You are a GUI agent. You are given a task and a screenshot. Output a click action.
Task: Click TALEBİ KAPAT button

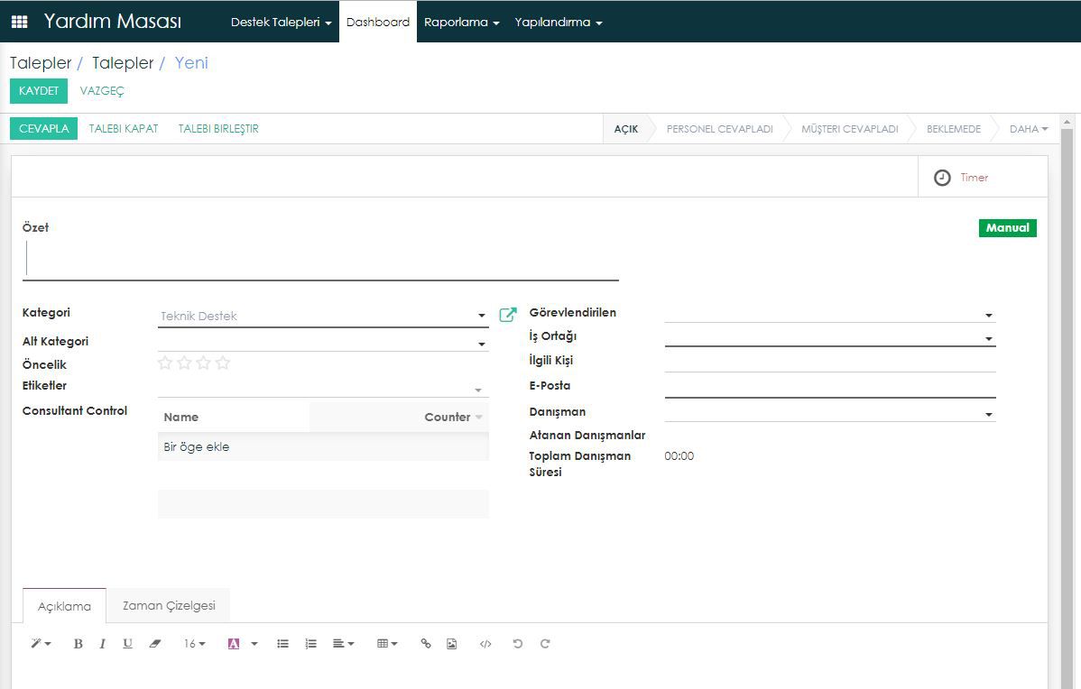point(124,129)
